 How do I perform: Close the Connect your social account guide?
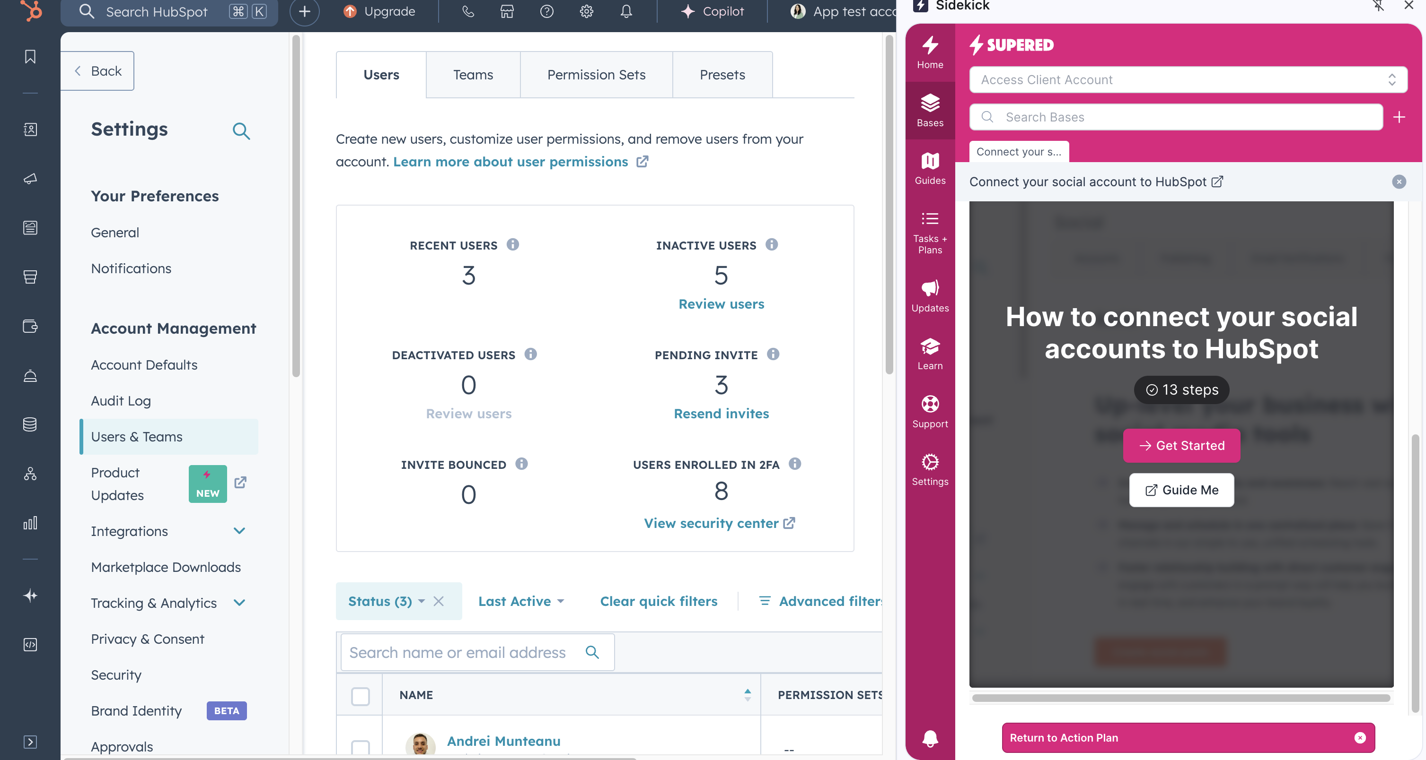pyautogui.click(x=1399, y=182)
